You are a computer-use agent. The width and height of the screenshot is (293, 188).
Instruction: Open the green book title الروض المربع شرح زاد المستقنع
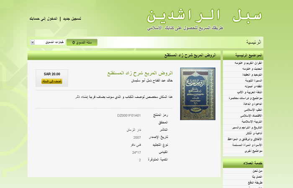click(140, 73)
